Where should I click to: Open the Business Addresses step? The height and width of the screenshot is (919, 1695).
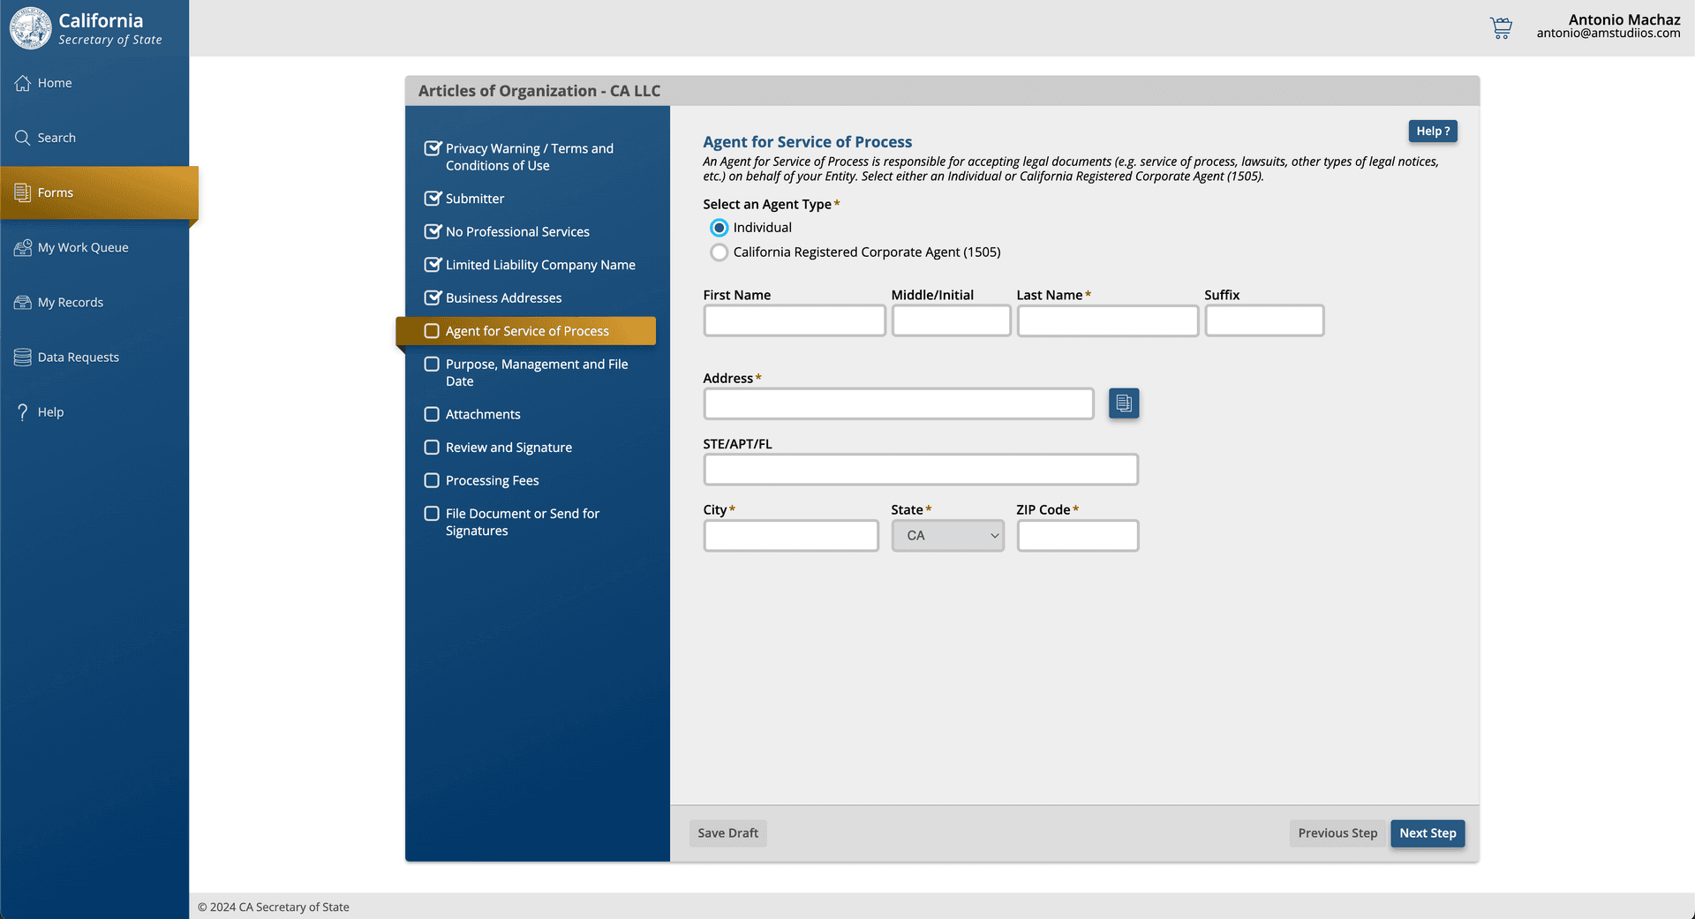pyautogui.click(x=503, y=298)
